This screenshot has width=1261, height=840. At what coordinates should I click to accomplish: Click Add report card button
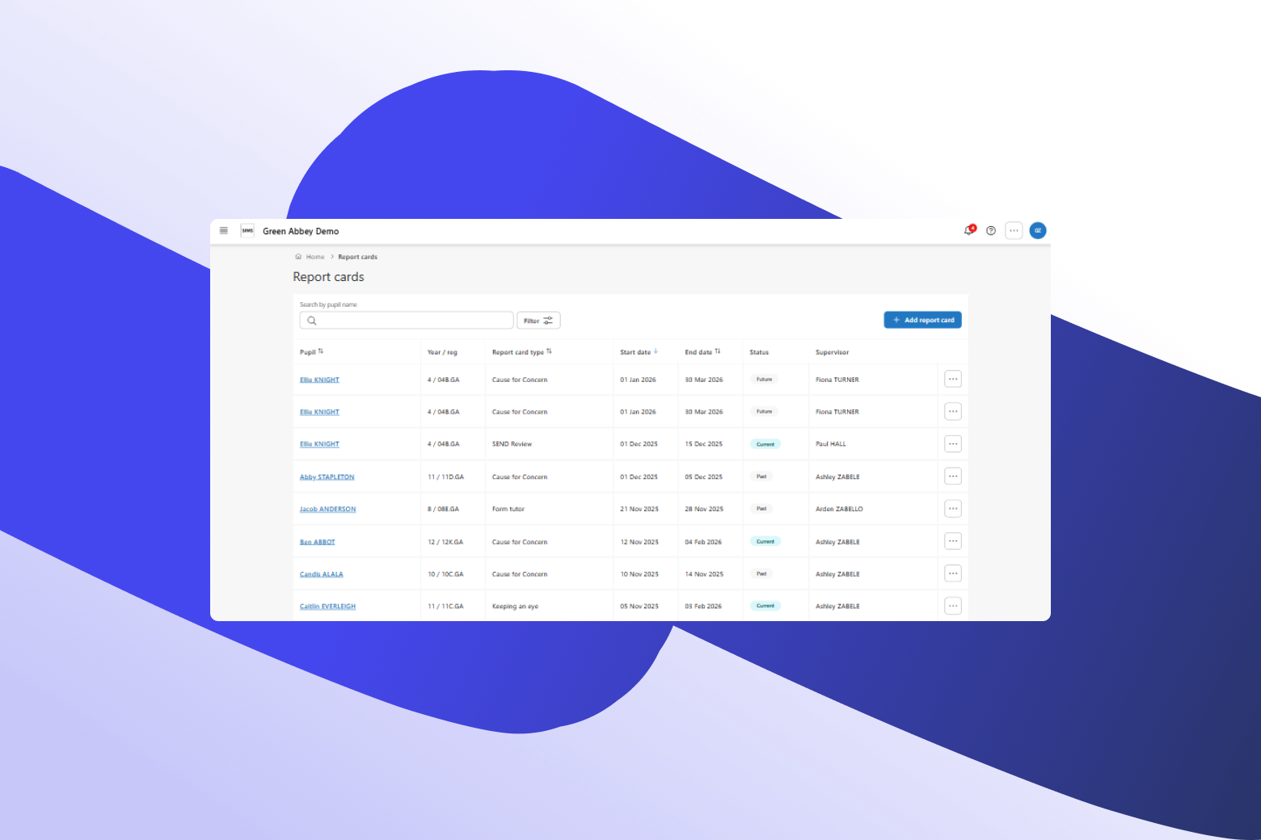[x=922, y=321]
